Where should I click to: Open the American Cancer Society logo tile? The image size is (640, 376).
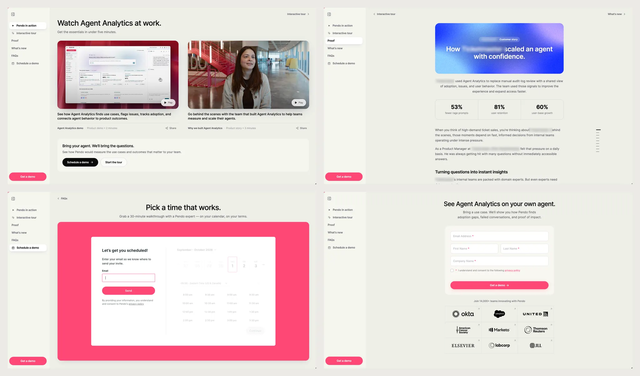pos(463,330)
